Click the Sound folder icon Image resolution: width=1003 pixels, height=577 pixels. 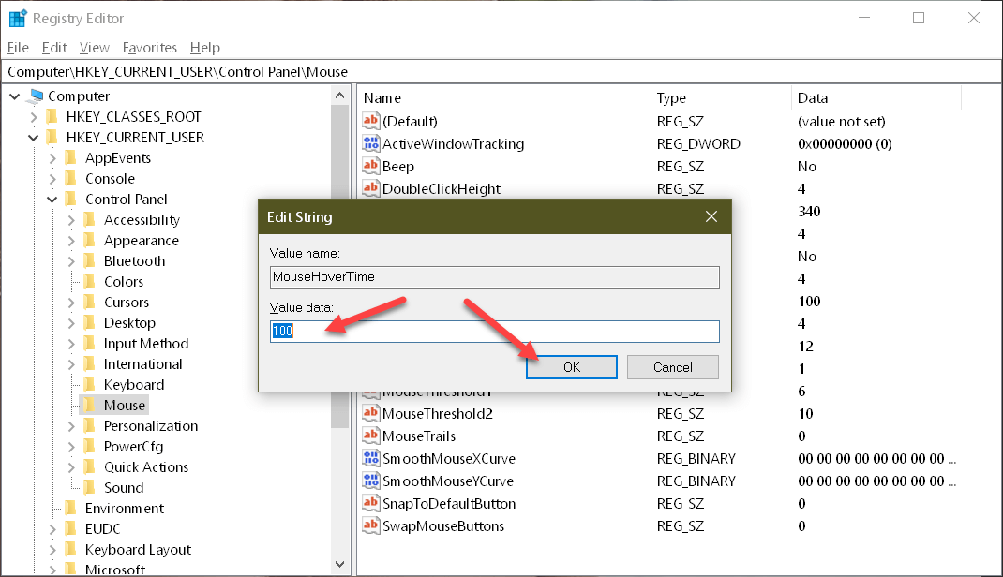tap(90, 487)
